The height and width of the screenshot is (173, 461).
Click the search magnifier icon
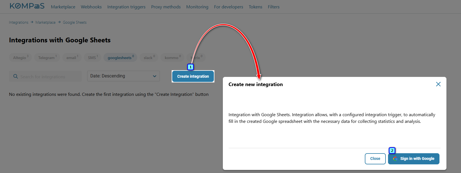tap(16, 76)
